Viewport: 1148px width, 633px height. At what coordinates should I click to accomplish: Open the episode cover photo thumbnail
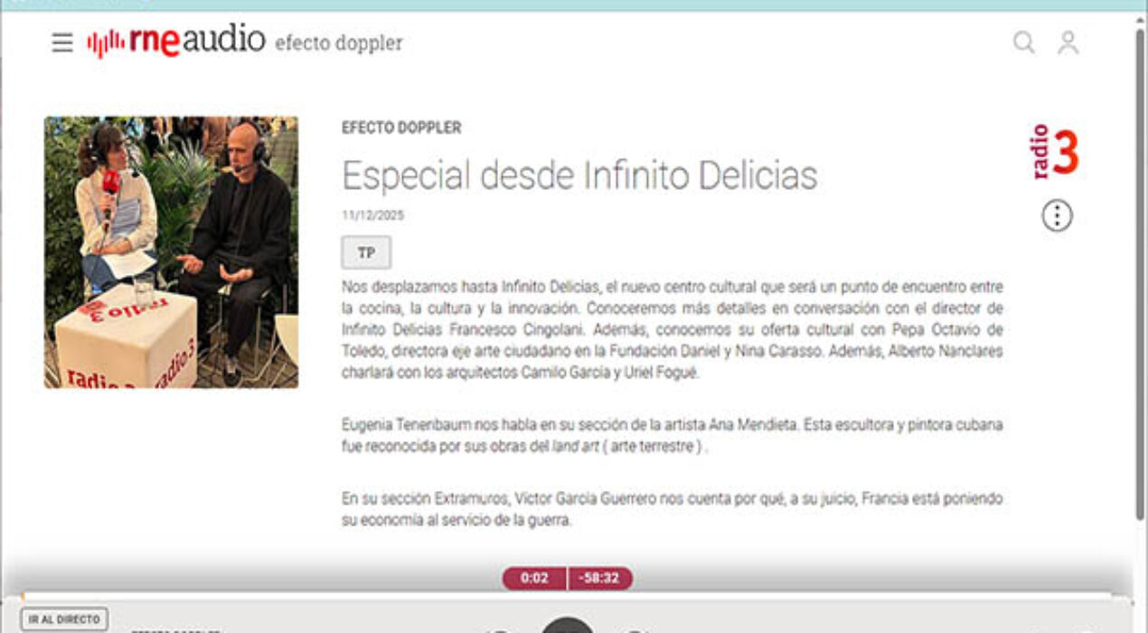(x=171, y=252)
